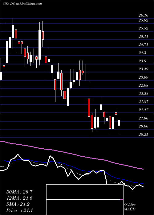Click the 25.52 price axis label
The image size is (154, 215).
pos(144,28)
